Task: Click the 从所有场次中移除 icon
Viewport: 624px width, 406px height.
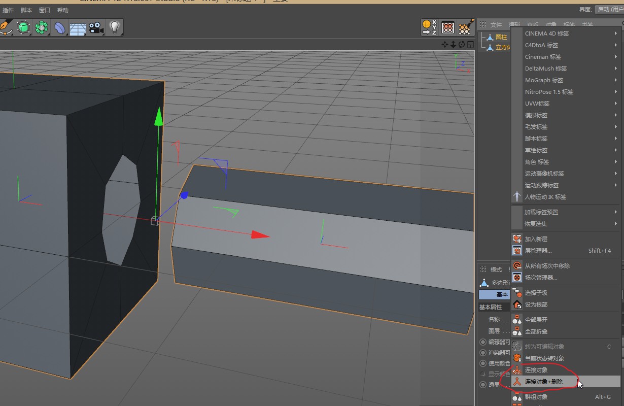Action: click(517, 265)
